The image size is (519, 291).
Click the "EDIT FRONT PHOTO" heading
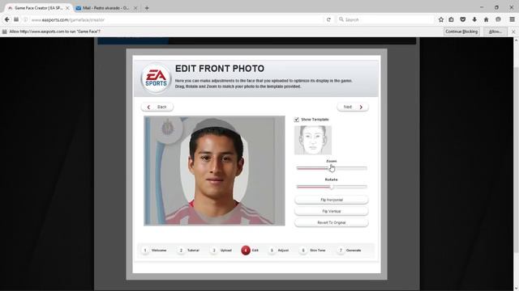click(x=220, y=68)
